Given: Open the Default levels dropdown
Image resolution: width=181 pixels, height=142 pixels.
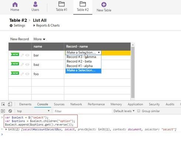Looking at the screenshot, I should click(124, 111).
